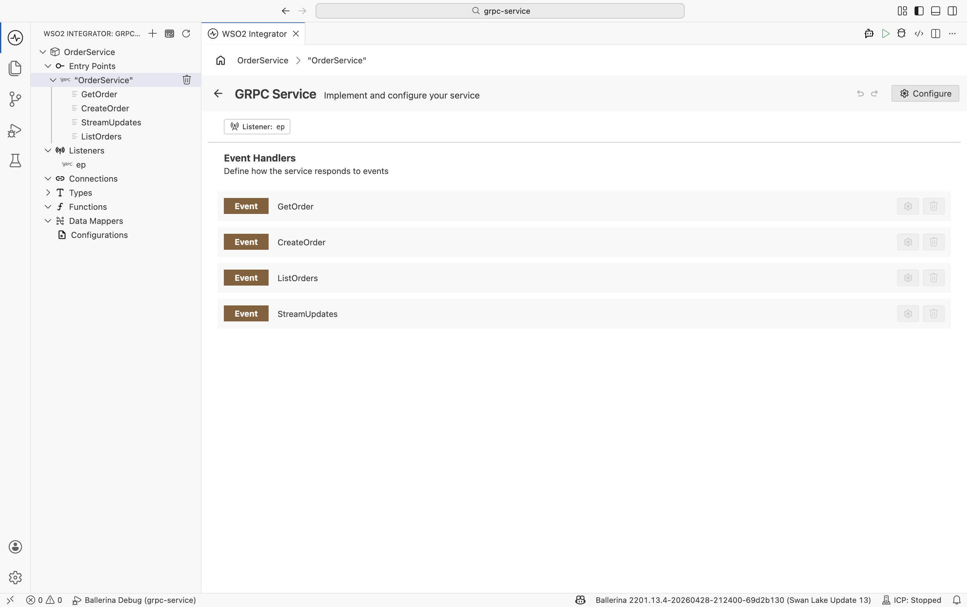Viewport: 967px width, 607px height.
Task: Collapse the OrderService project node
Action: (x=43, y=52)
